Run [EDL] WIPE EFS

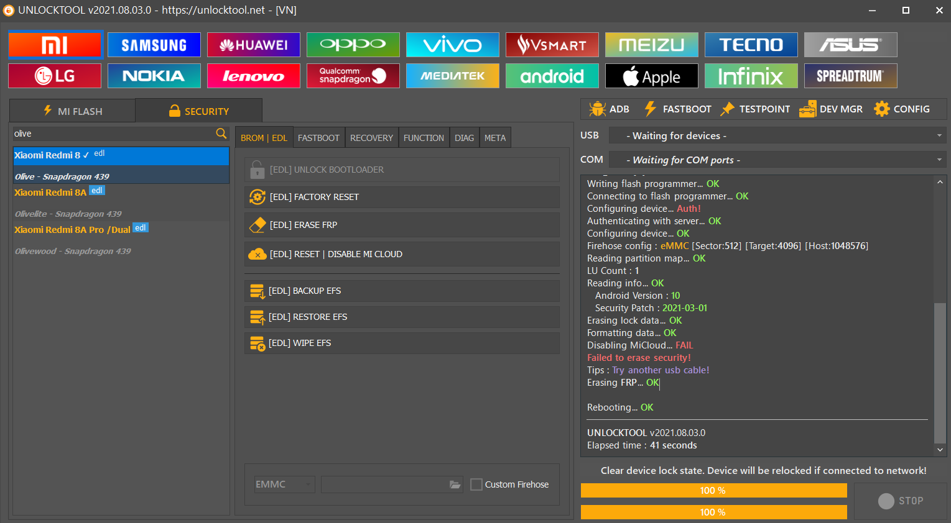(x=402, y=343)
